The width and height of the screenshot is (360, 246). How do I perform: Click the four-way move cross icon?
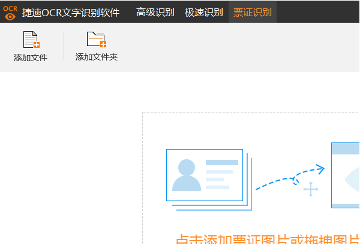(x=311, y=190)
